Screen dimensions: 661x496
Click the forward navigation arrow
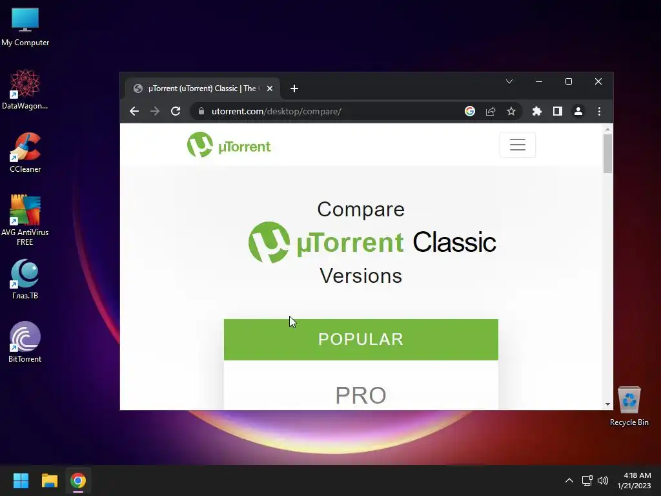click(155, 111)
